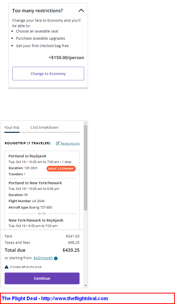
Task: Switch to Cost breakdown tab
Action: (44, 127)
